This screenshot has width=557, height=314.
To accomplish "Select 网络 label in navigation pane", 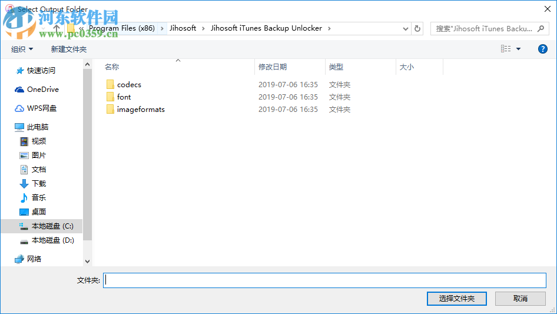I will click(x=34, y=259).
